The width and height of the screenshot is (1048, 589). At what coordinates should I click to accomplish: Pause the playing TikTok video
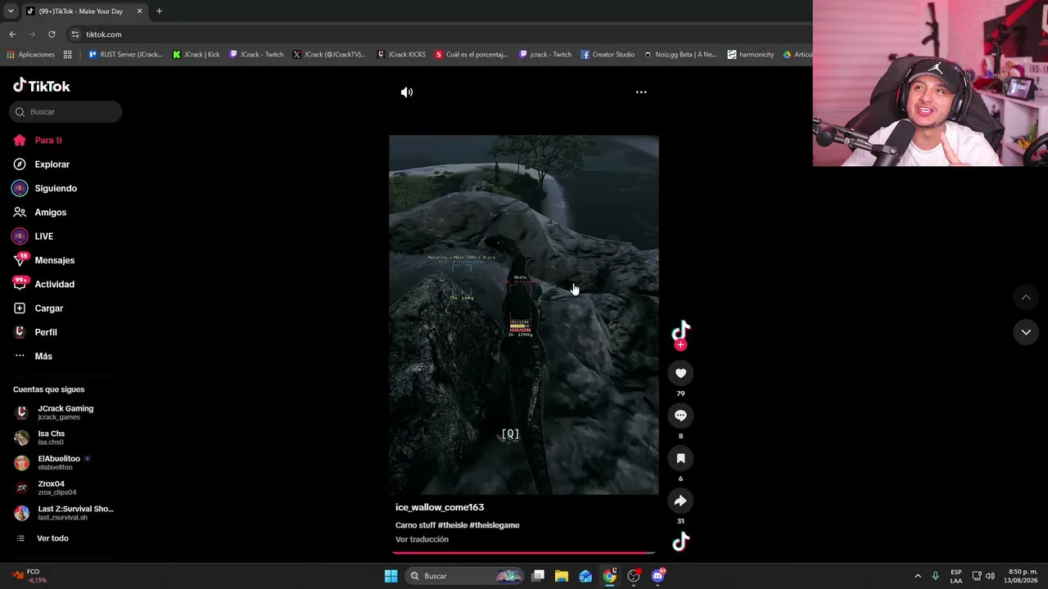524,315
